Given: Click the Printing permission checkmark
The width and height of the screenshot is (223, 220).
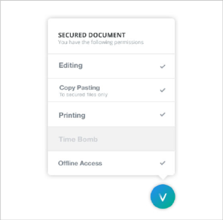Looking at the screenshot, I should pos(163,114).
